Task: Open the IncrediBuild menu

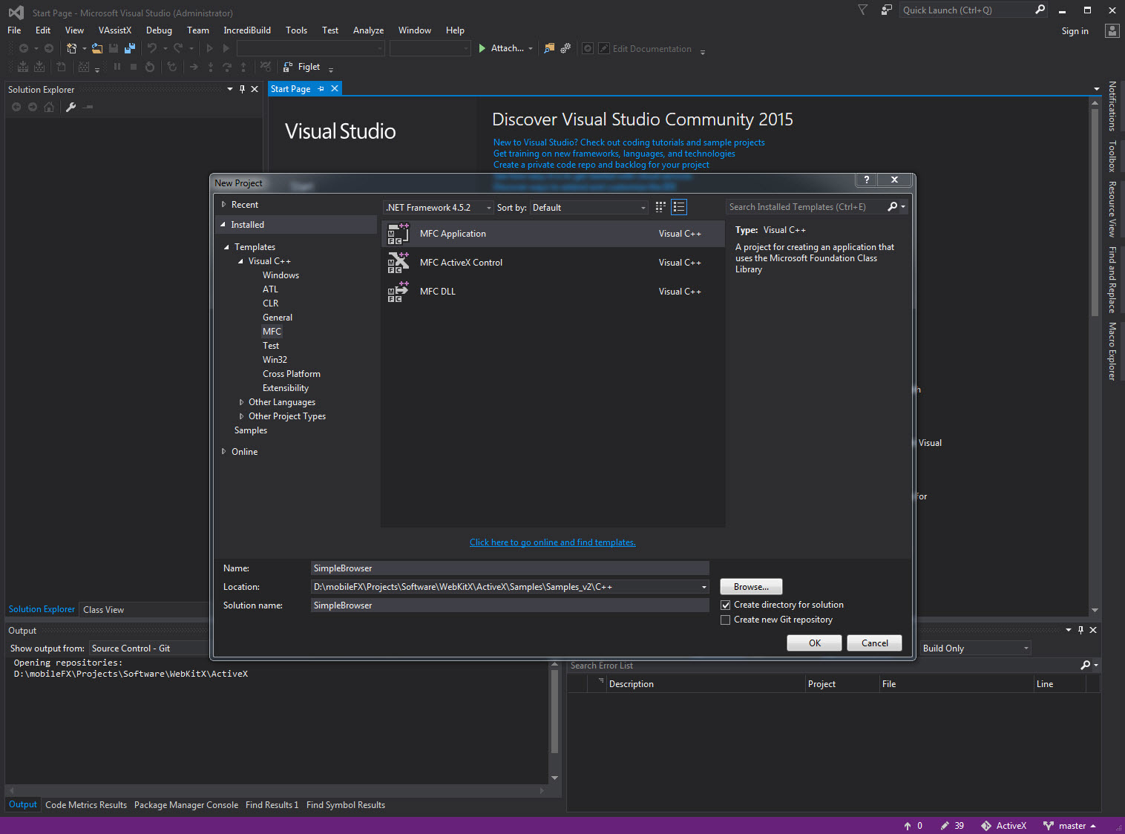Action: click(246, 30)
